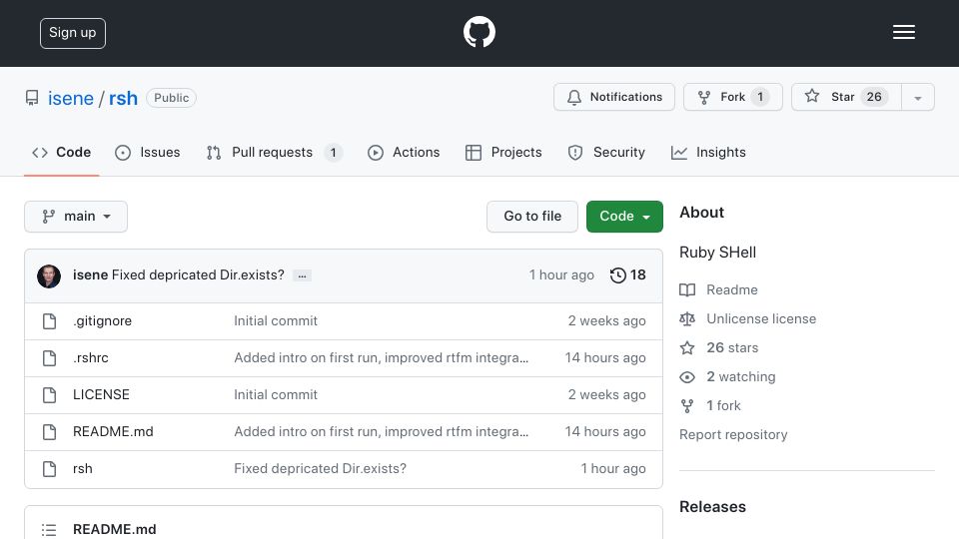This screenshot has width=959, height=539.
Task: Open README.md in file list
Action: [x=113, y=431]
